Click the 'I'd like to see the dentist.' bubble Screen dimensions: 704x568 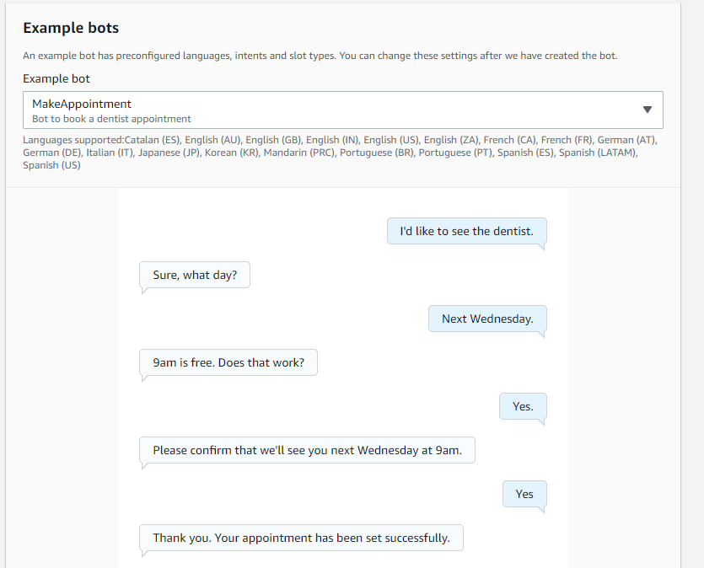[466, 231]
